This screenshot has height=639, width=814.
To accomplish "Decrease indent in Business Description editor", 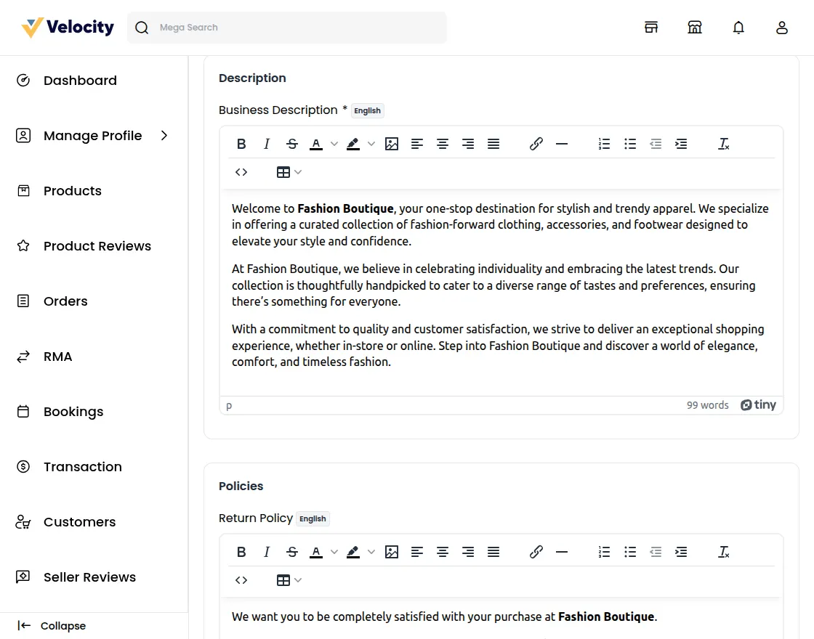I will point(655,144).
